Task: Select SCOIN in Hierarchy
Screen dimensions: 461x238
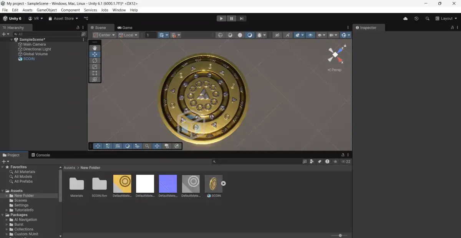Action: pyautogui.click(x=29, y=59)
